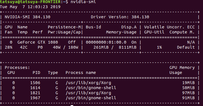Click the prompt "tatsuya@tatsuya-FRONTIER"

30,2
